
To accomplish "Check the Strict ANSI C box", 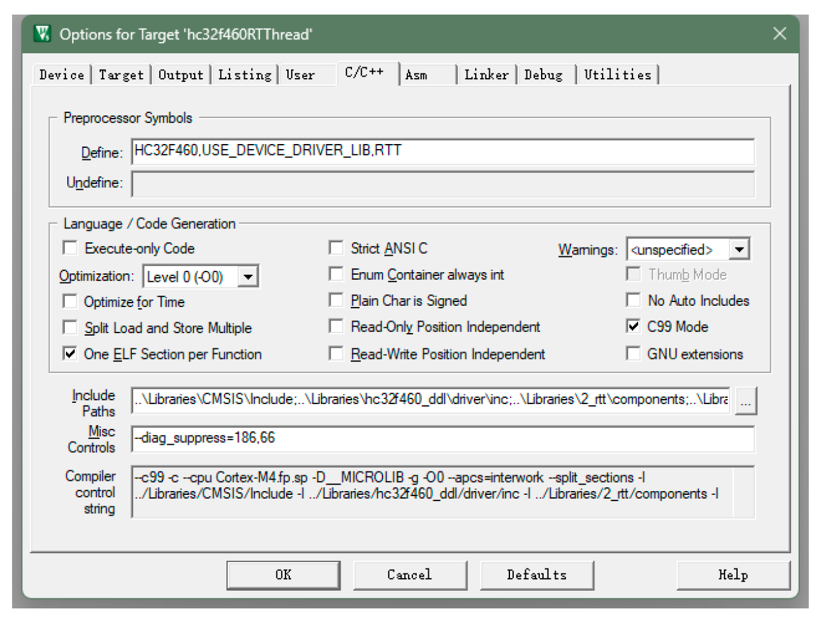I will click(x=336, y=248).
